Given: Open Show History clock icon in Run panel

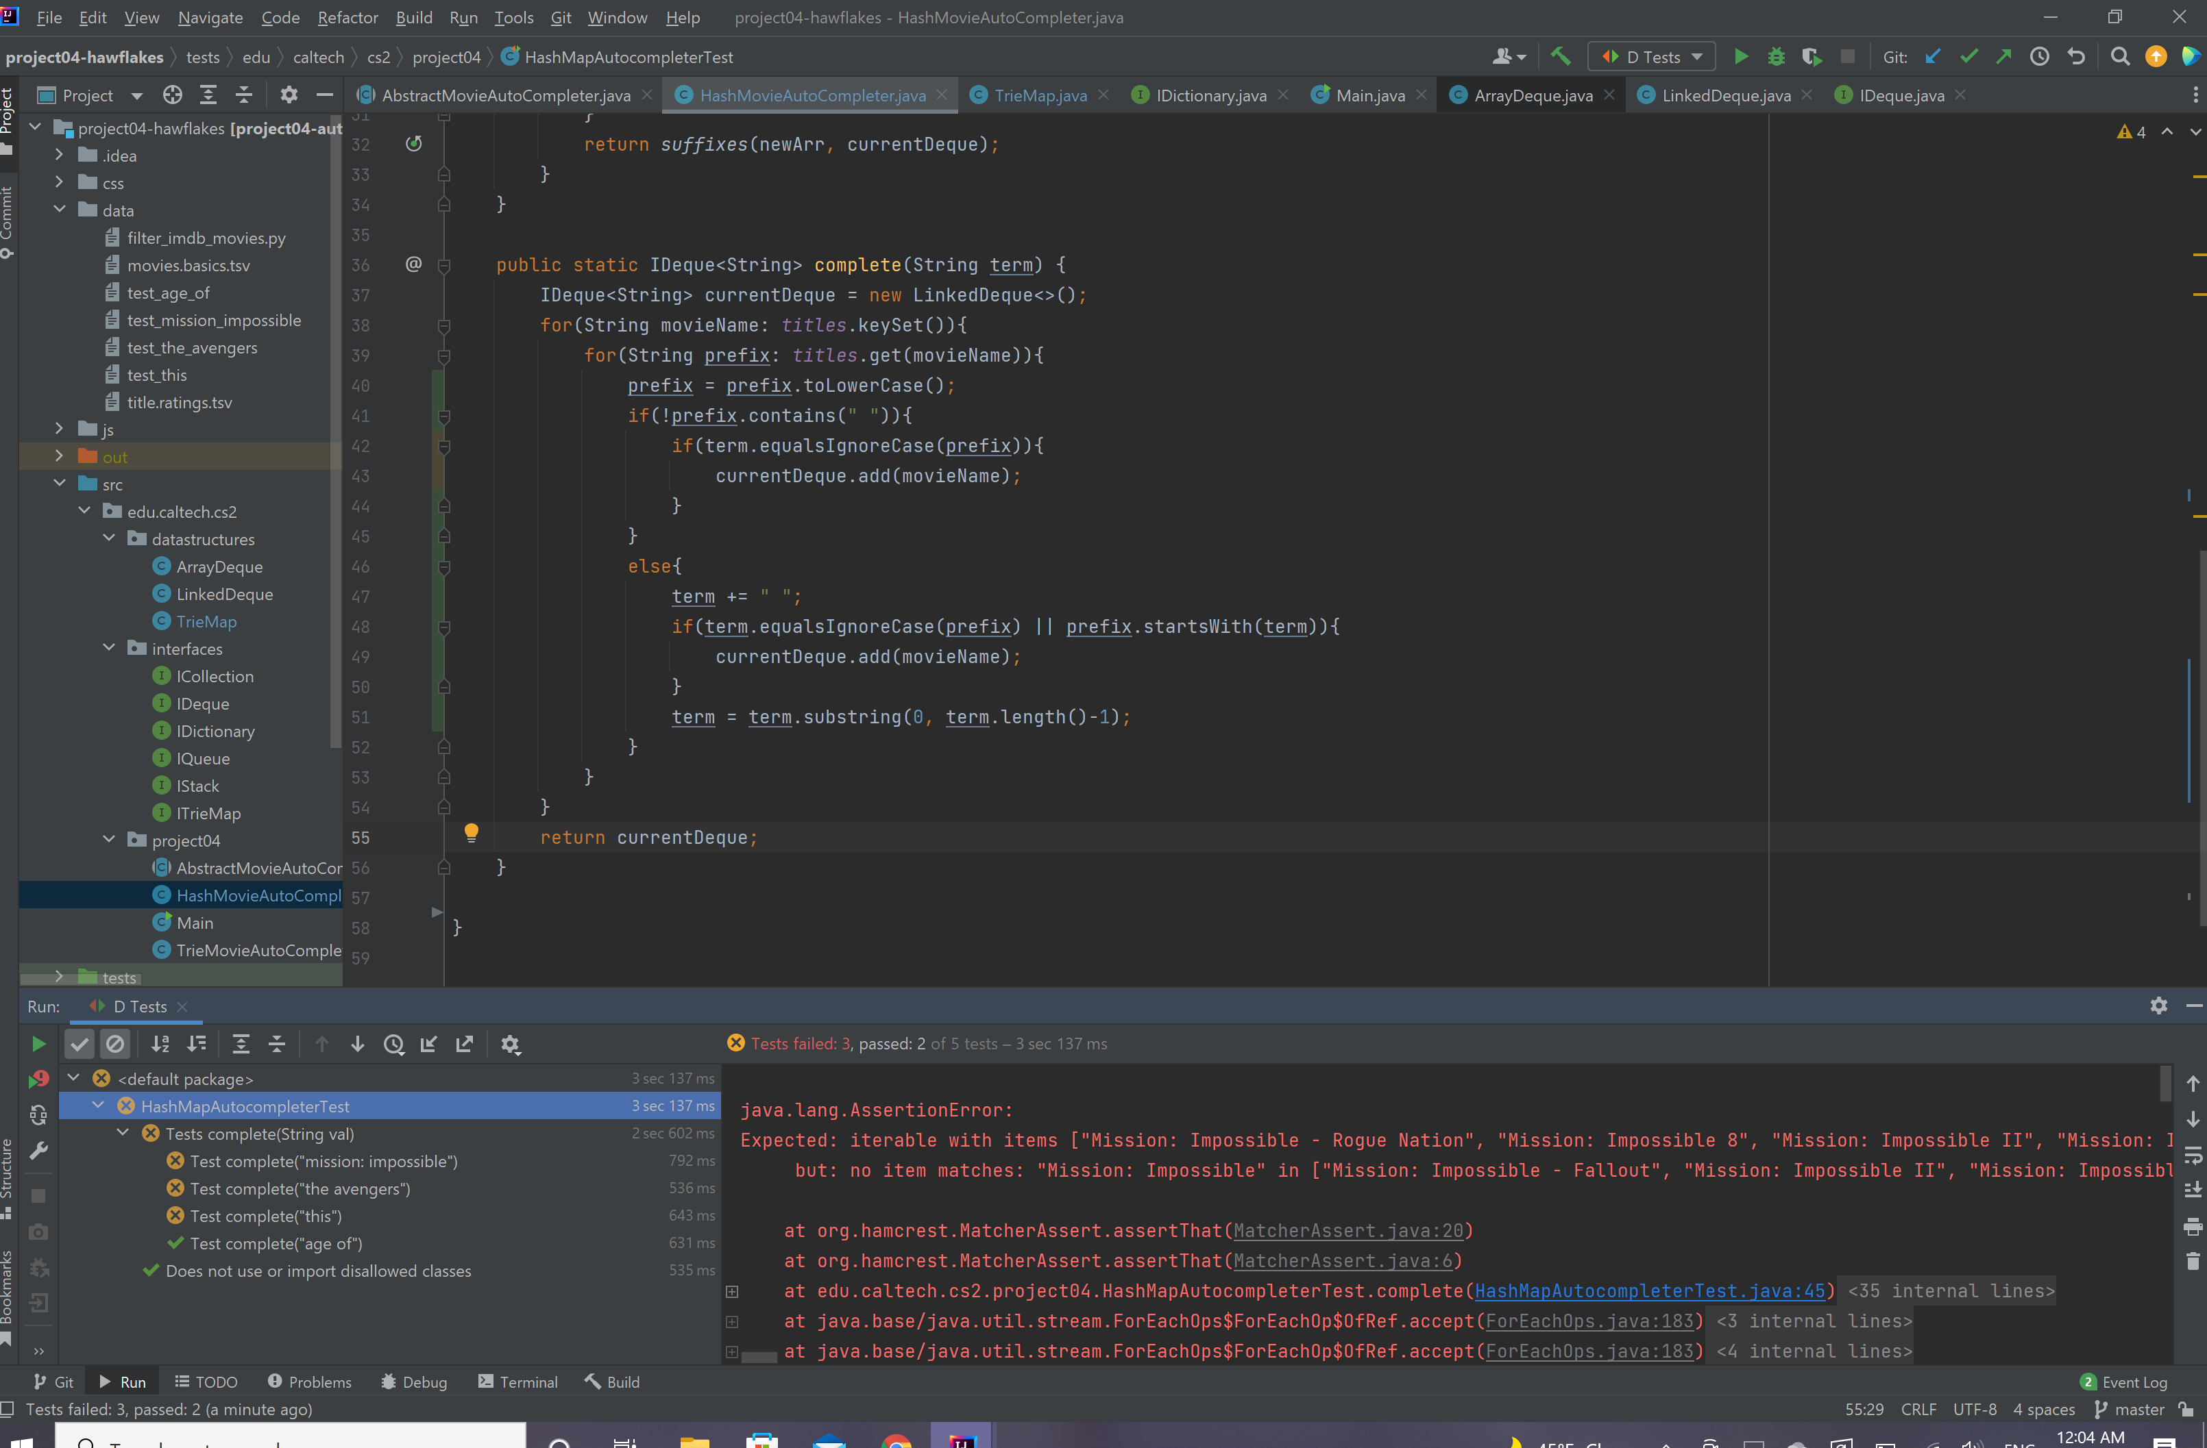Looking at the screenshot, I should click(394, 1044).
